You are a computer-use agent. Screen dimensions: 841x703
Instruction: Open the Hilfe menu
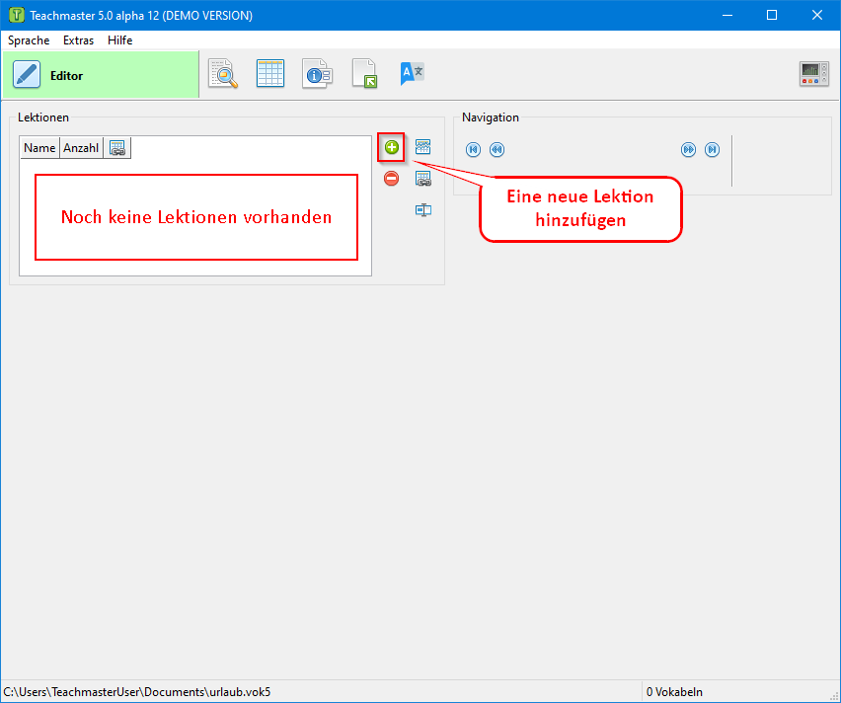point(120,40)
